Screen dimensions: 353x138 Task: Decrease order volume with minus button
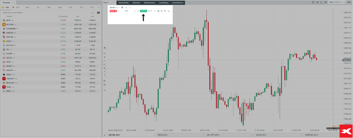(118, 11)
